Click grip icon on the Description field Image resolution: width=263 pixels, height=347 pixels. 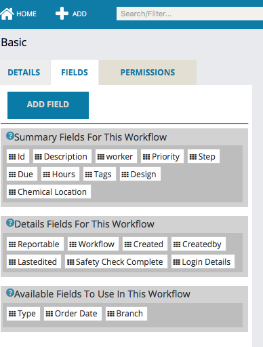(x=38, y=157)
